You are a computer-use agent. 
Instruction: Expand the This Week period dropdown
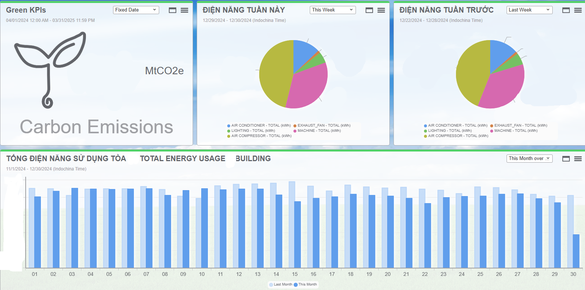point(332,10)
